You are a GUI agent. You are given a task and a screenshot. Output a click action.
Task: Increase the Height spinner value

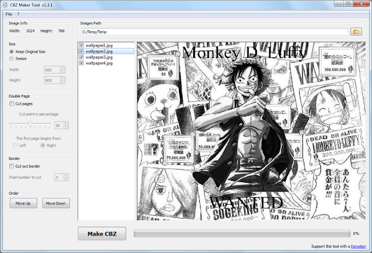point(62,79)
